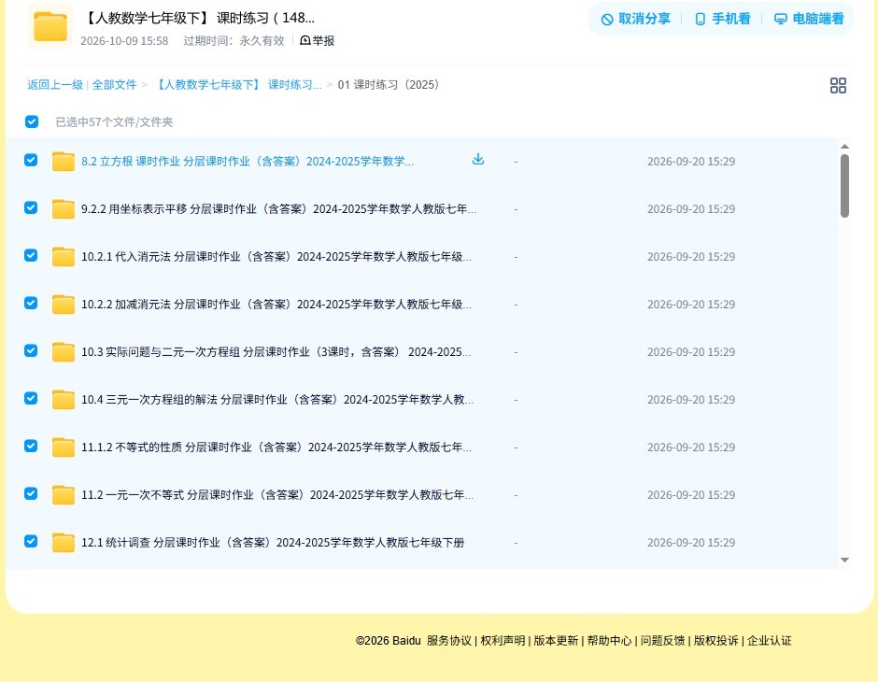Open 问题反馈 footer link
Viewport: 878px width, 682px height.
pos(663,641)
